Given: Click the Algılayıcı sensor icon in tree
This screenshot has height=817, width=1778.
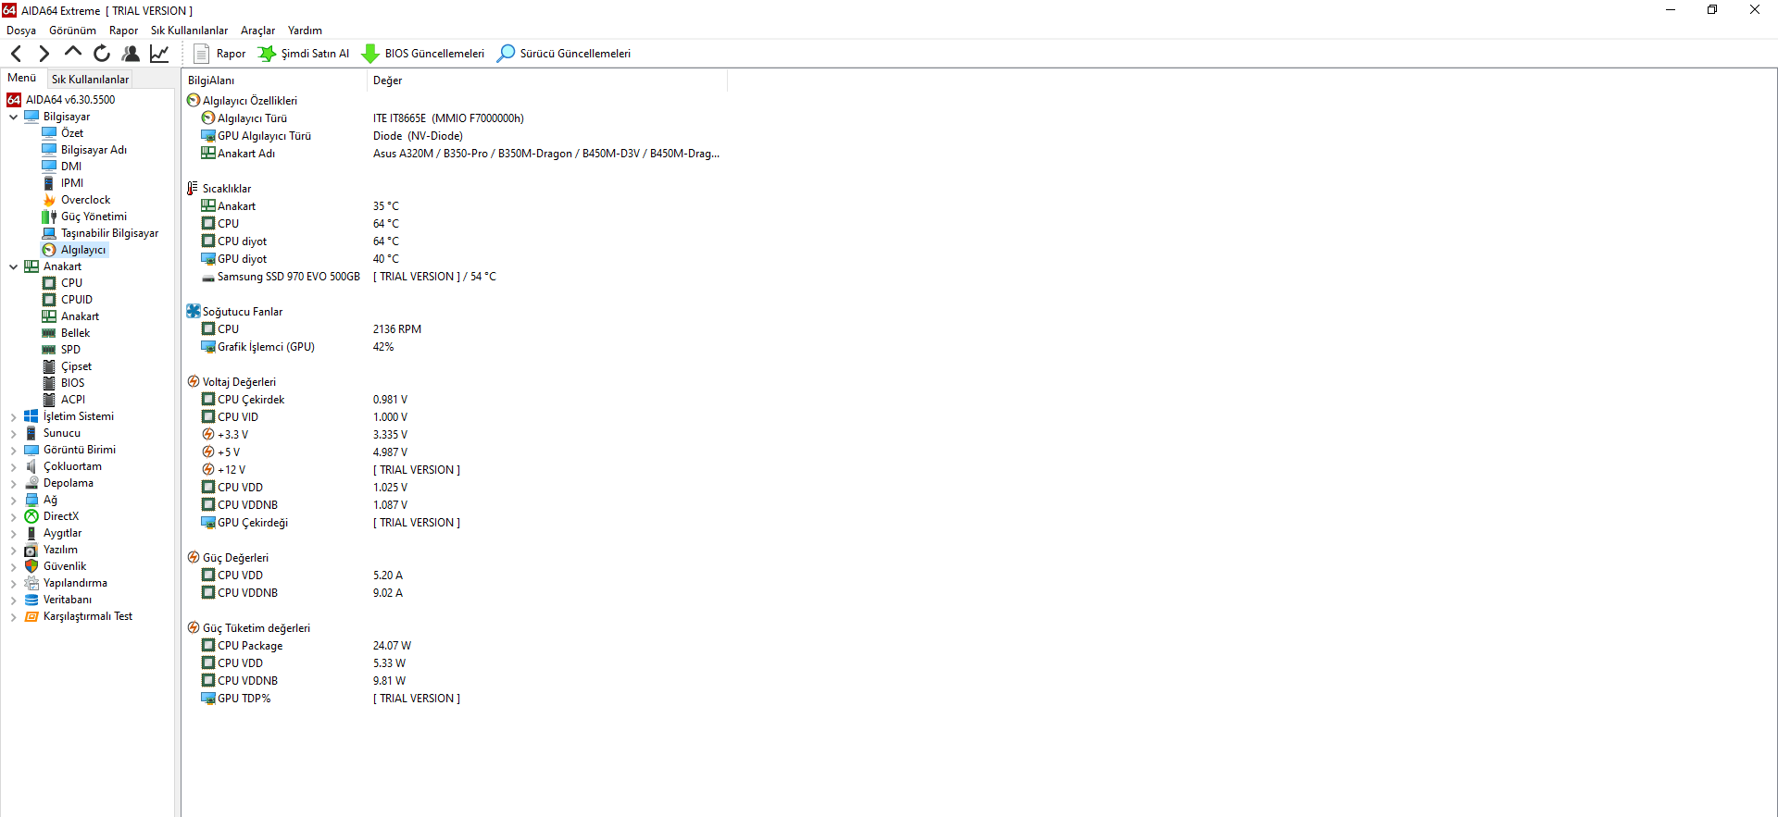Looking at the screenshot, I should (x=49, y=250).
